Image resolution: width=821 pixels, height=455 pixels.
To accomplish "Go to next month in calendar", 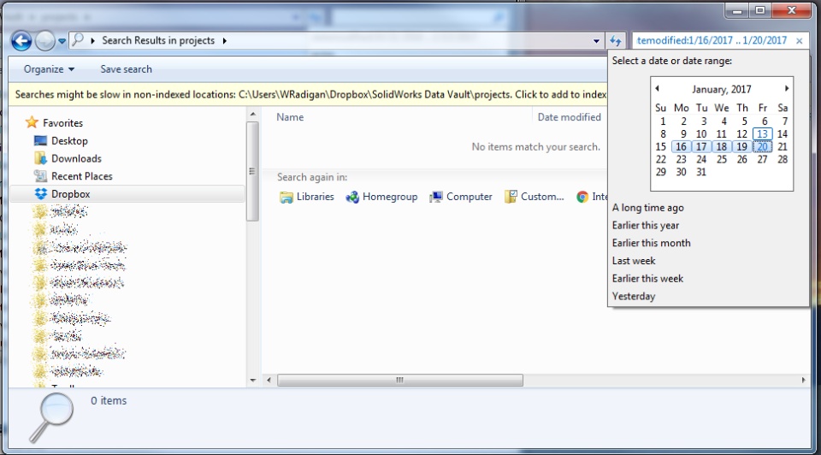I will tap(787, 88).
